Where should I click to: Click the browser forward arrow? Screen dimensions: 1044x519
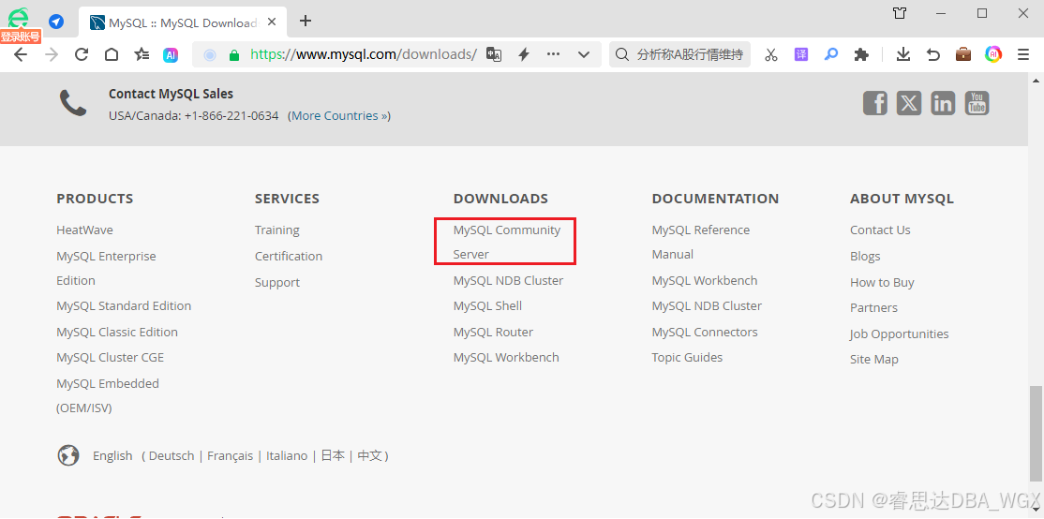(52, 54)
